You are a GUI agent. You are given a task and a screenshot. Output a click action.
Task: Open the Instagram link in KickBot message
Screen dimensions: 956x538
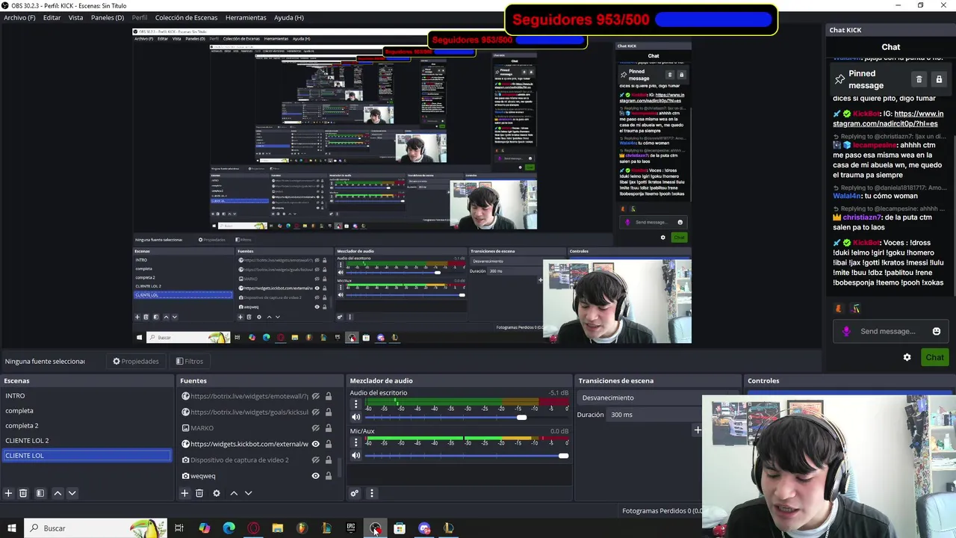[888, 118]
